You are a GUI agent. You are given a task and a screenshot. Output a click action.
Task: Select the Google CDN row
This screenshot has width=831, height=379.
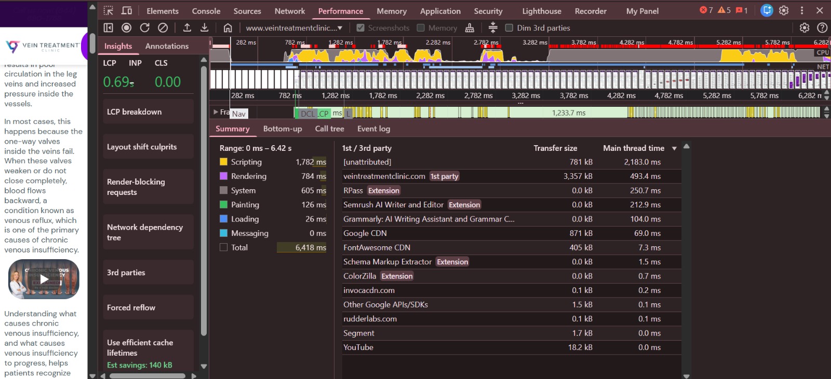click(512, 233)
